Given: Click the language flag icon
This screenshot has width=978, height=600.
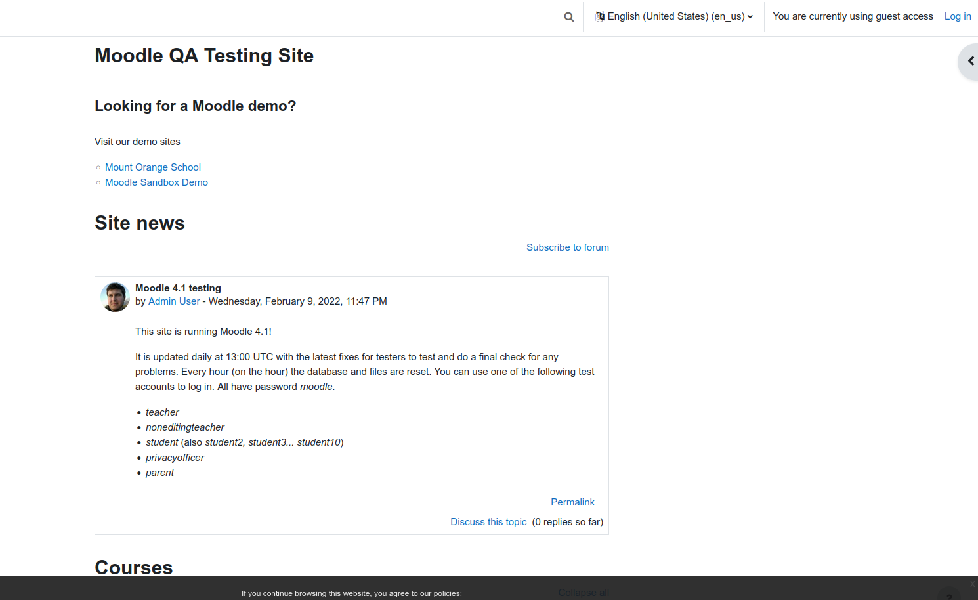Looking at the screenshot, I should pos(600,16).
